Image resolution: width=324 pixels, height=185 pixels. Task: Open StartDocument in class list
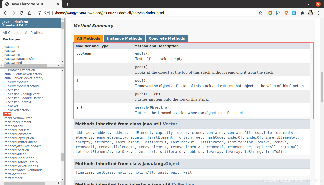(14, 174)
